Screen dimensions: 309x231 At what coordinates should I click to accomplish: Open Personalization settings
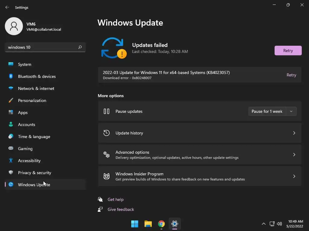click(45, 100)
